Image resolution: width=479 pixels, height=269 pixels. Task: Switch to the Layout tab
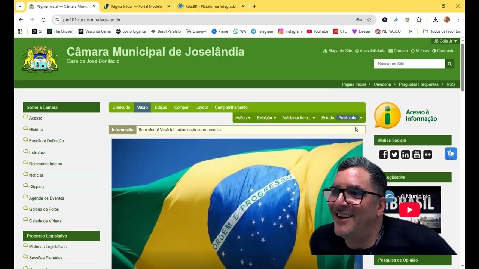point(201,108)
